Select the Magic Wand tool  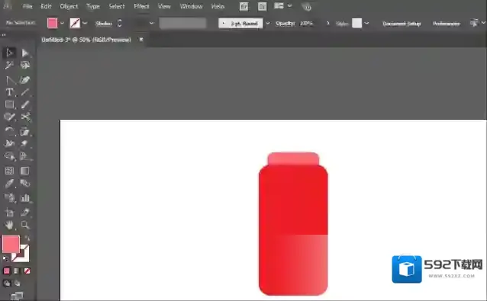pos(9,66)
